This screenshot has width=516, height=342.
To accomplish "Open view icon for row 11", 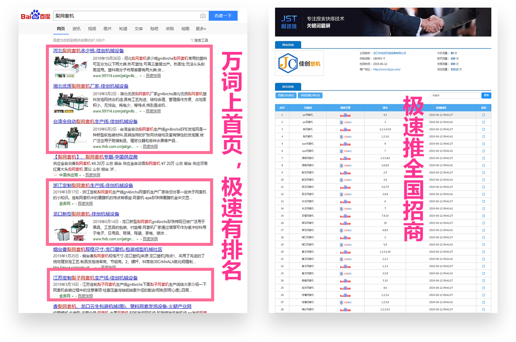I will [x=483, y=187].
